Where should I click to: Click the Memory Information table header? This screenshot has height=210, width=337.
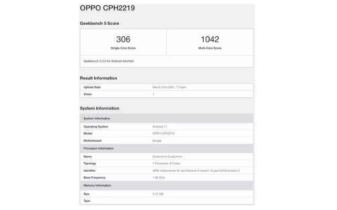[166, 185]
